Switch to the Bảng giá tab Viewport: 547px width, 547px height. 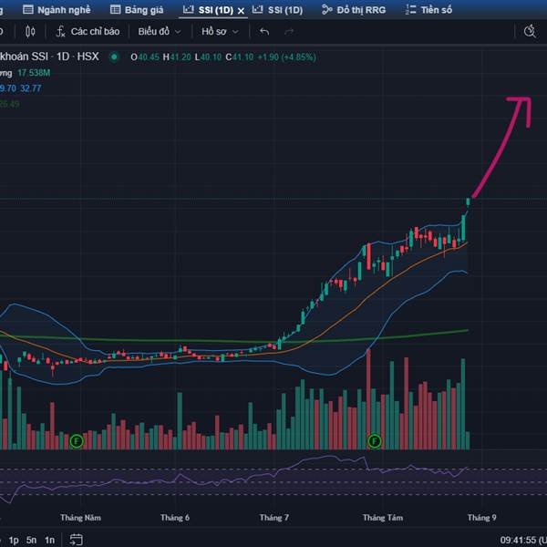point(137,10)
